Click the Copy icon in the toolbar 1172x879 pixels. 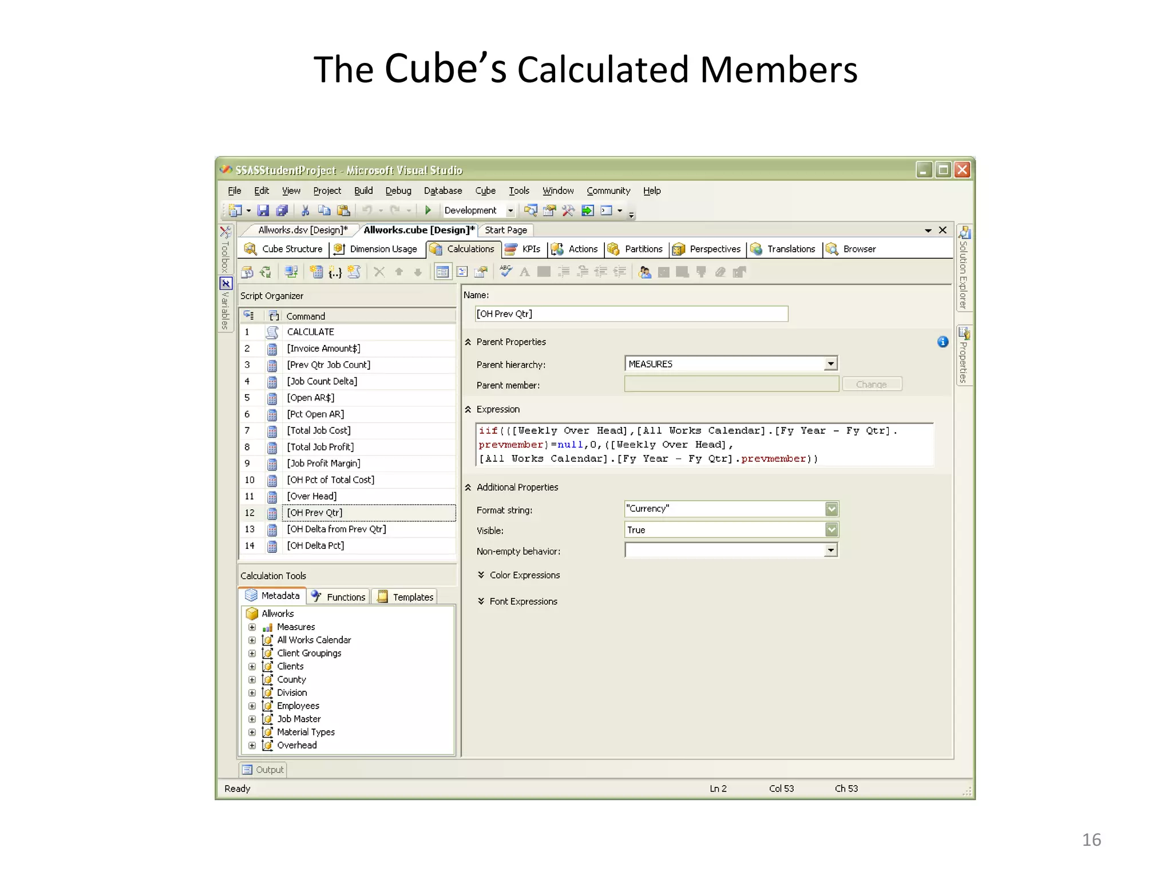(324, 211)
